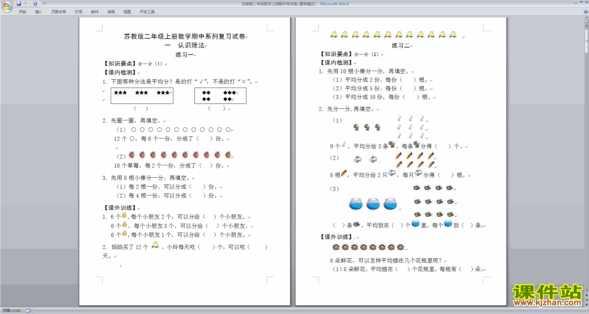
Task: Click the first pear at top of page two
Action: [334, 35]
